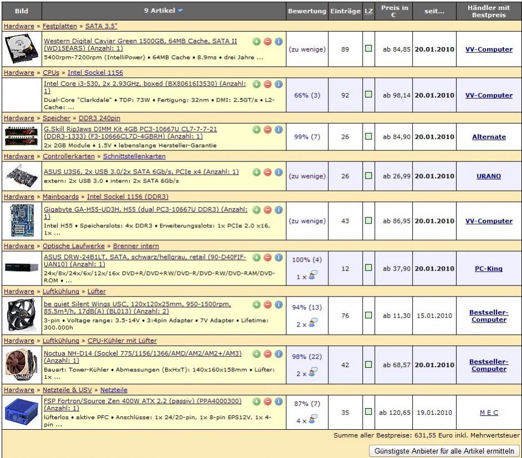The width and height of the screenshot is (522, 458).
Task: Open Intel Core i3-530 product title link
Action: coord(145,87)
